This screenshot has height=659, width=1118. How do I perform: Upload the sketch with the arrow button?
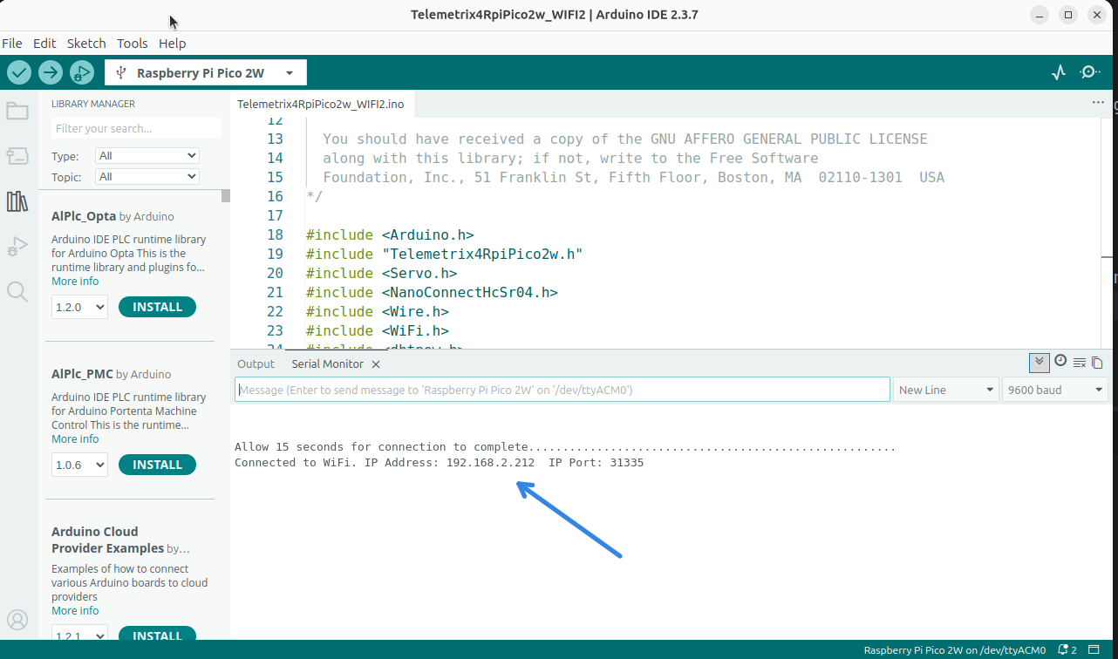point(51,72)
